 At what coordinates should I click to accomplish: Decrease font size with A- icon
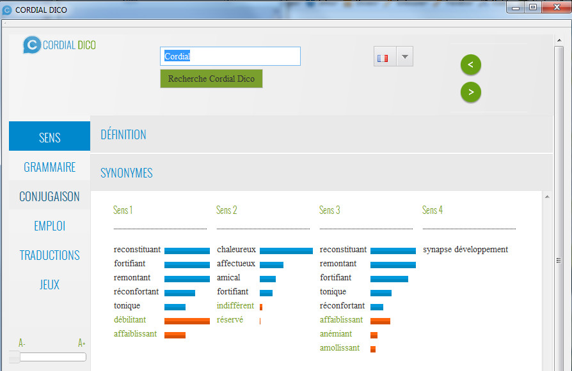22,343
